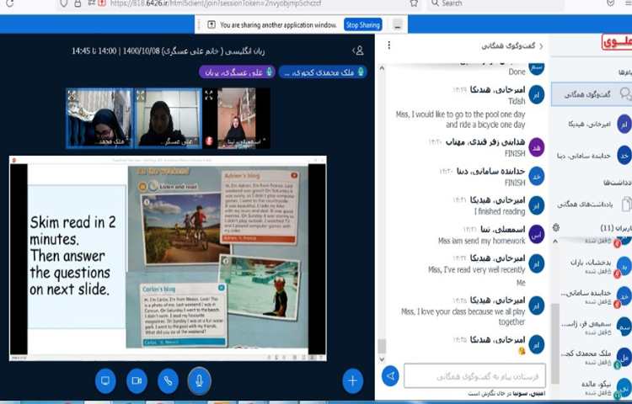Image resolution: width=632 pixels, height=404 pixels.
Task: Click avatar beside 'I love your class' message
Action: point(537,306)
